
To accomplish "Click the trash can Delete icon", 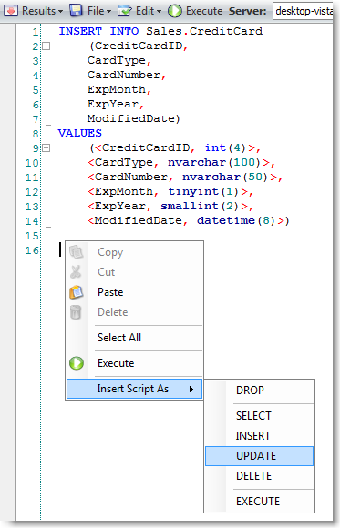I will [x=76, y=312].
